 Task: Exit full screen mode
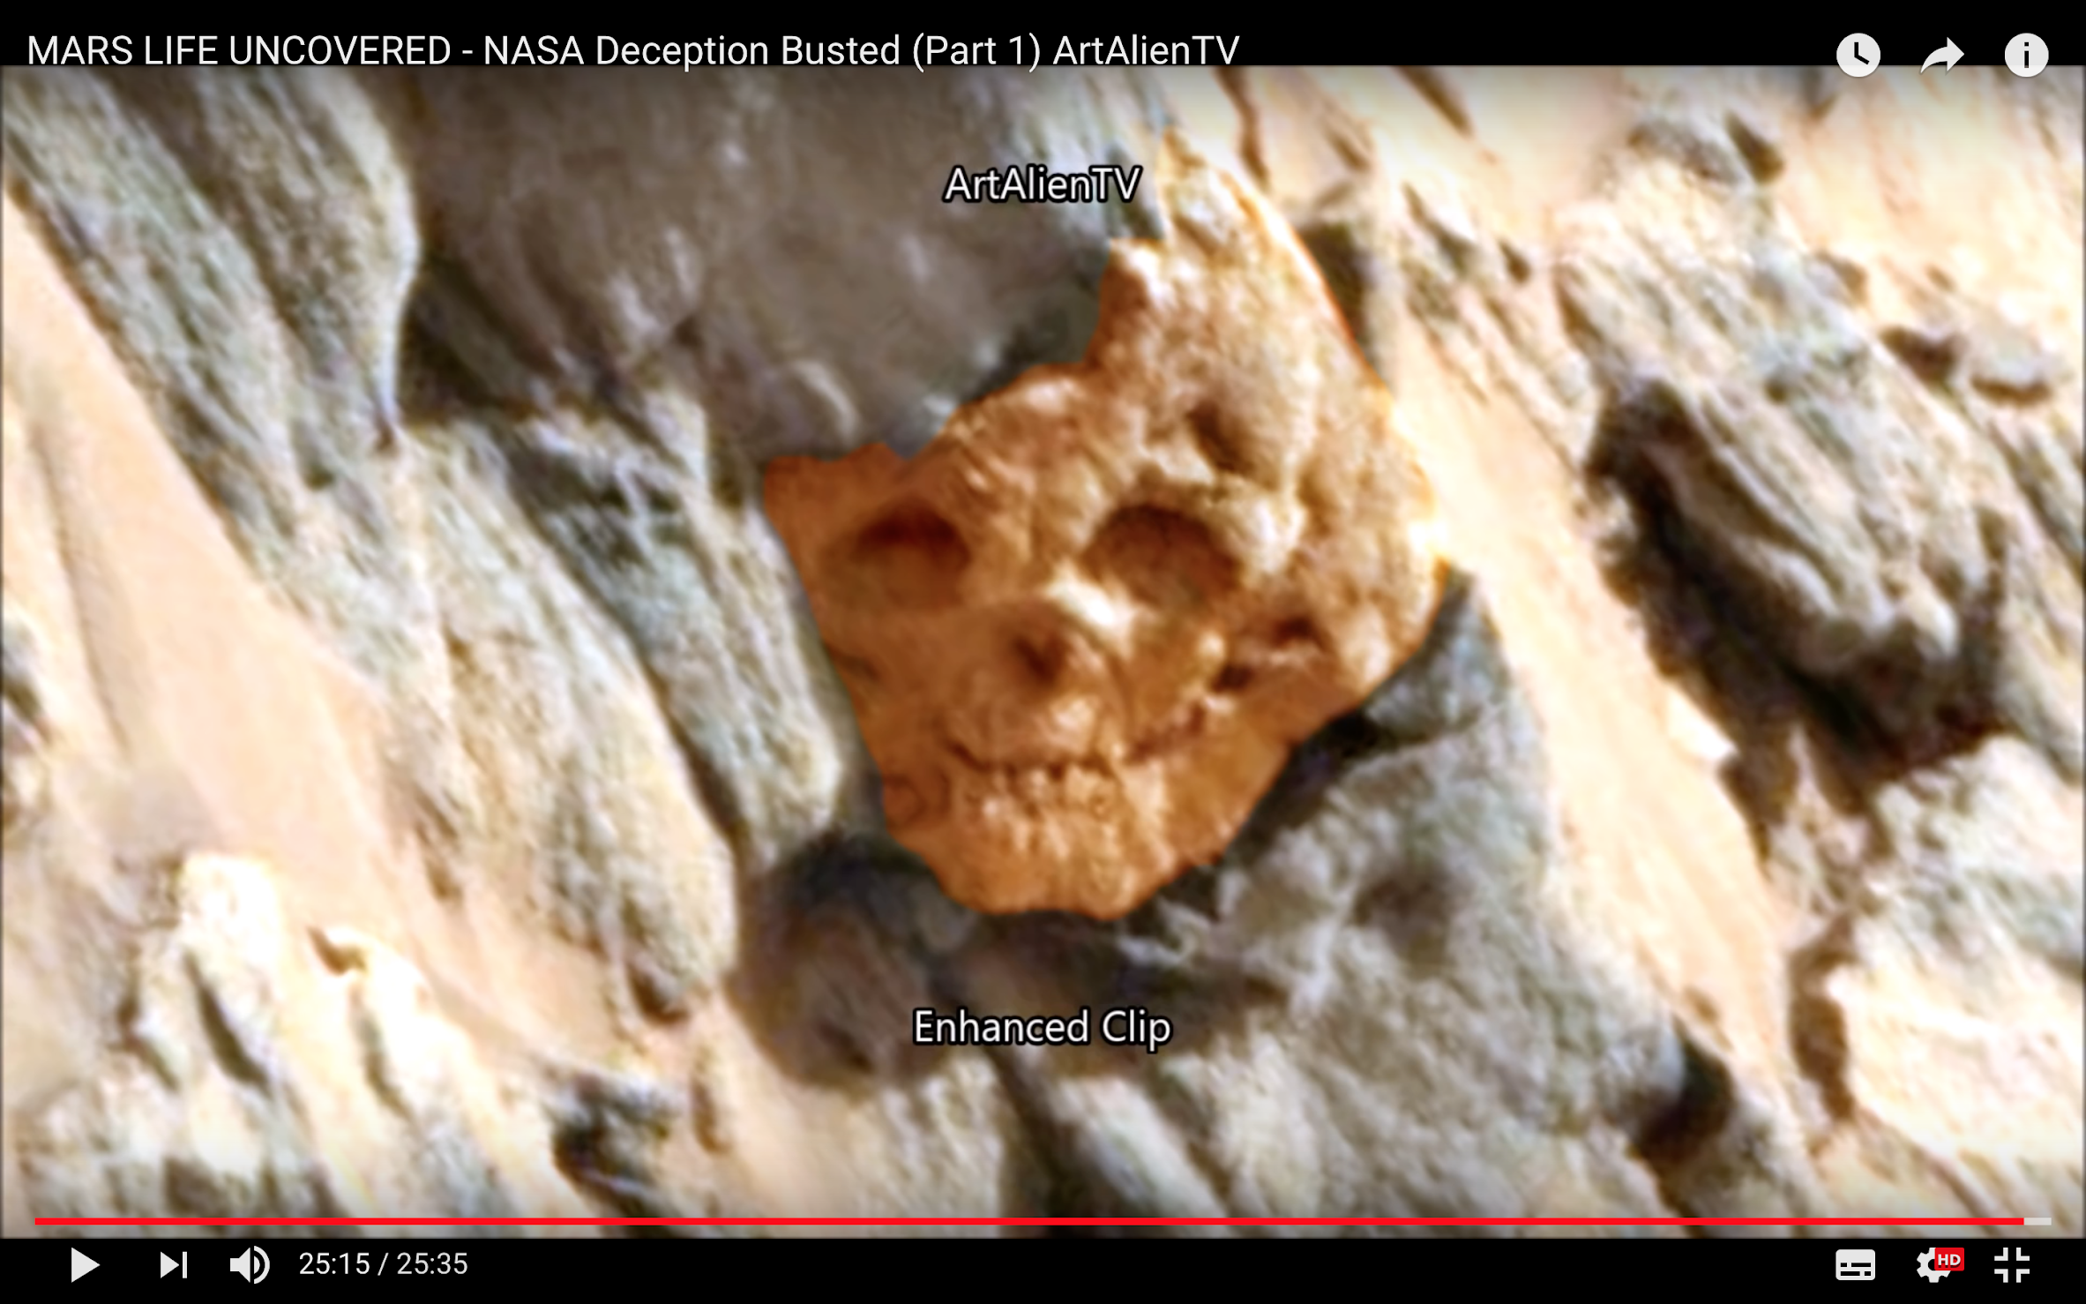tap(2012, 1265)
